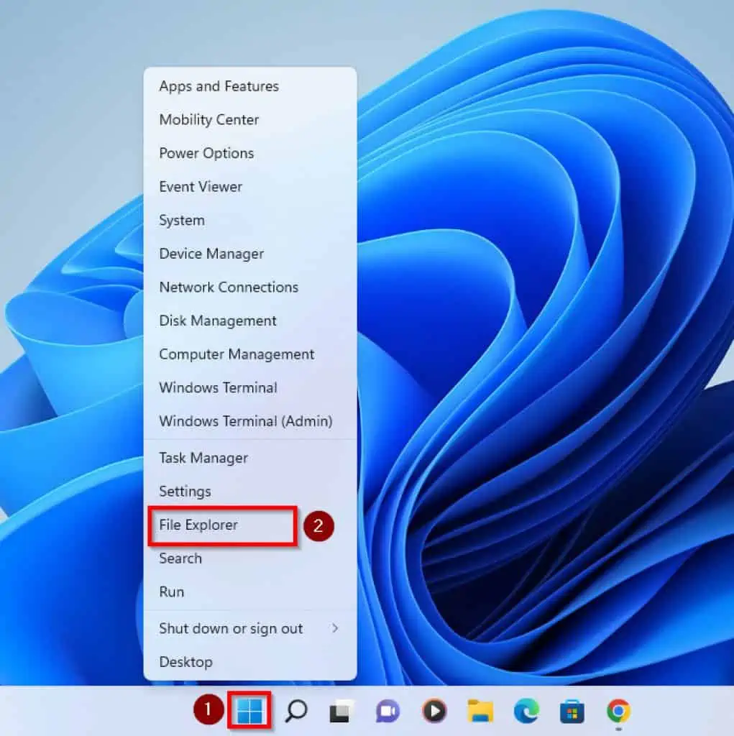Open Event Viewer
This screenshot has height=736, width=734.
200,186
